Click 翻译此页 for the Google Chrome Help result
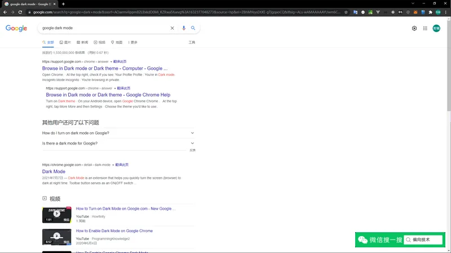 click(x=123, y=88)
